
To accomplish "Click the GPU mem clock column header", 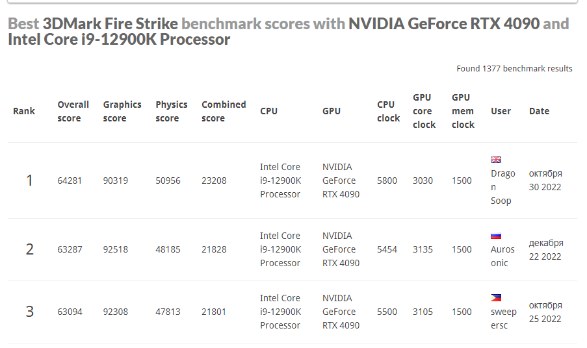I will (x=463, y=111).
